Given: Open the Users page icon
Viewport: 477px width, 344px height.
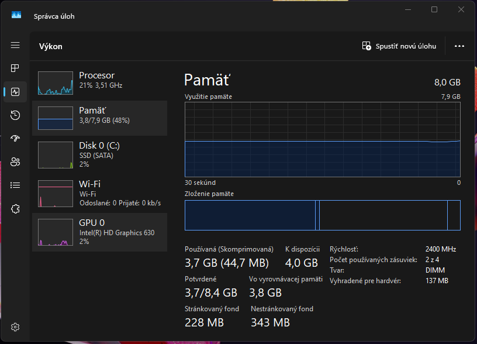Looking at the screenshot, I should pos(15,162).
